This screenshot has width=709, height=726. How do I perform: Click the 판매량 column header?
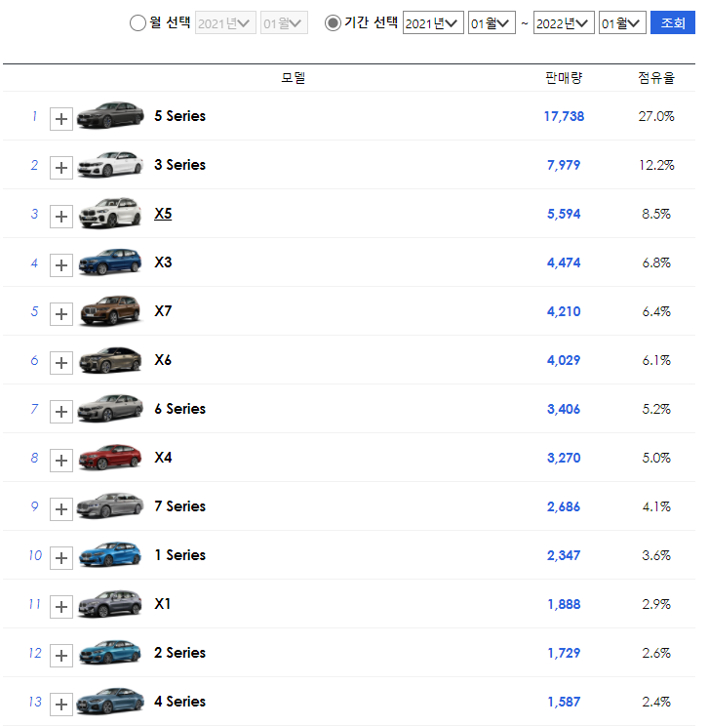(x=564, y=78)
